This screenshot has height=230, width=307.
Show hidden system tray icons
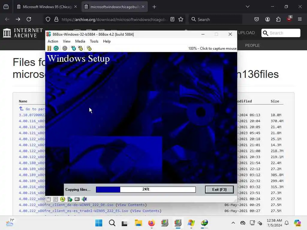[233, 223]
